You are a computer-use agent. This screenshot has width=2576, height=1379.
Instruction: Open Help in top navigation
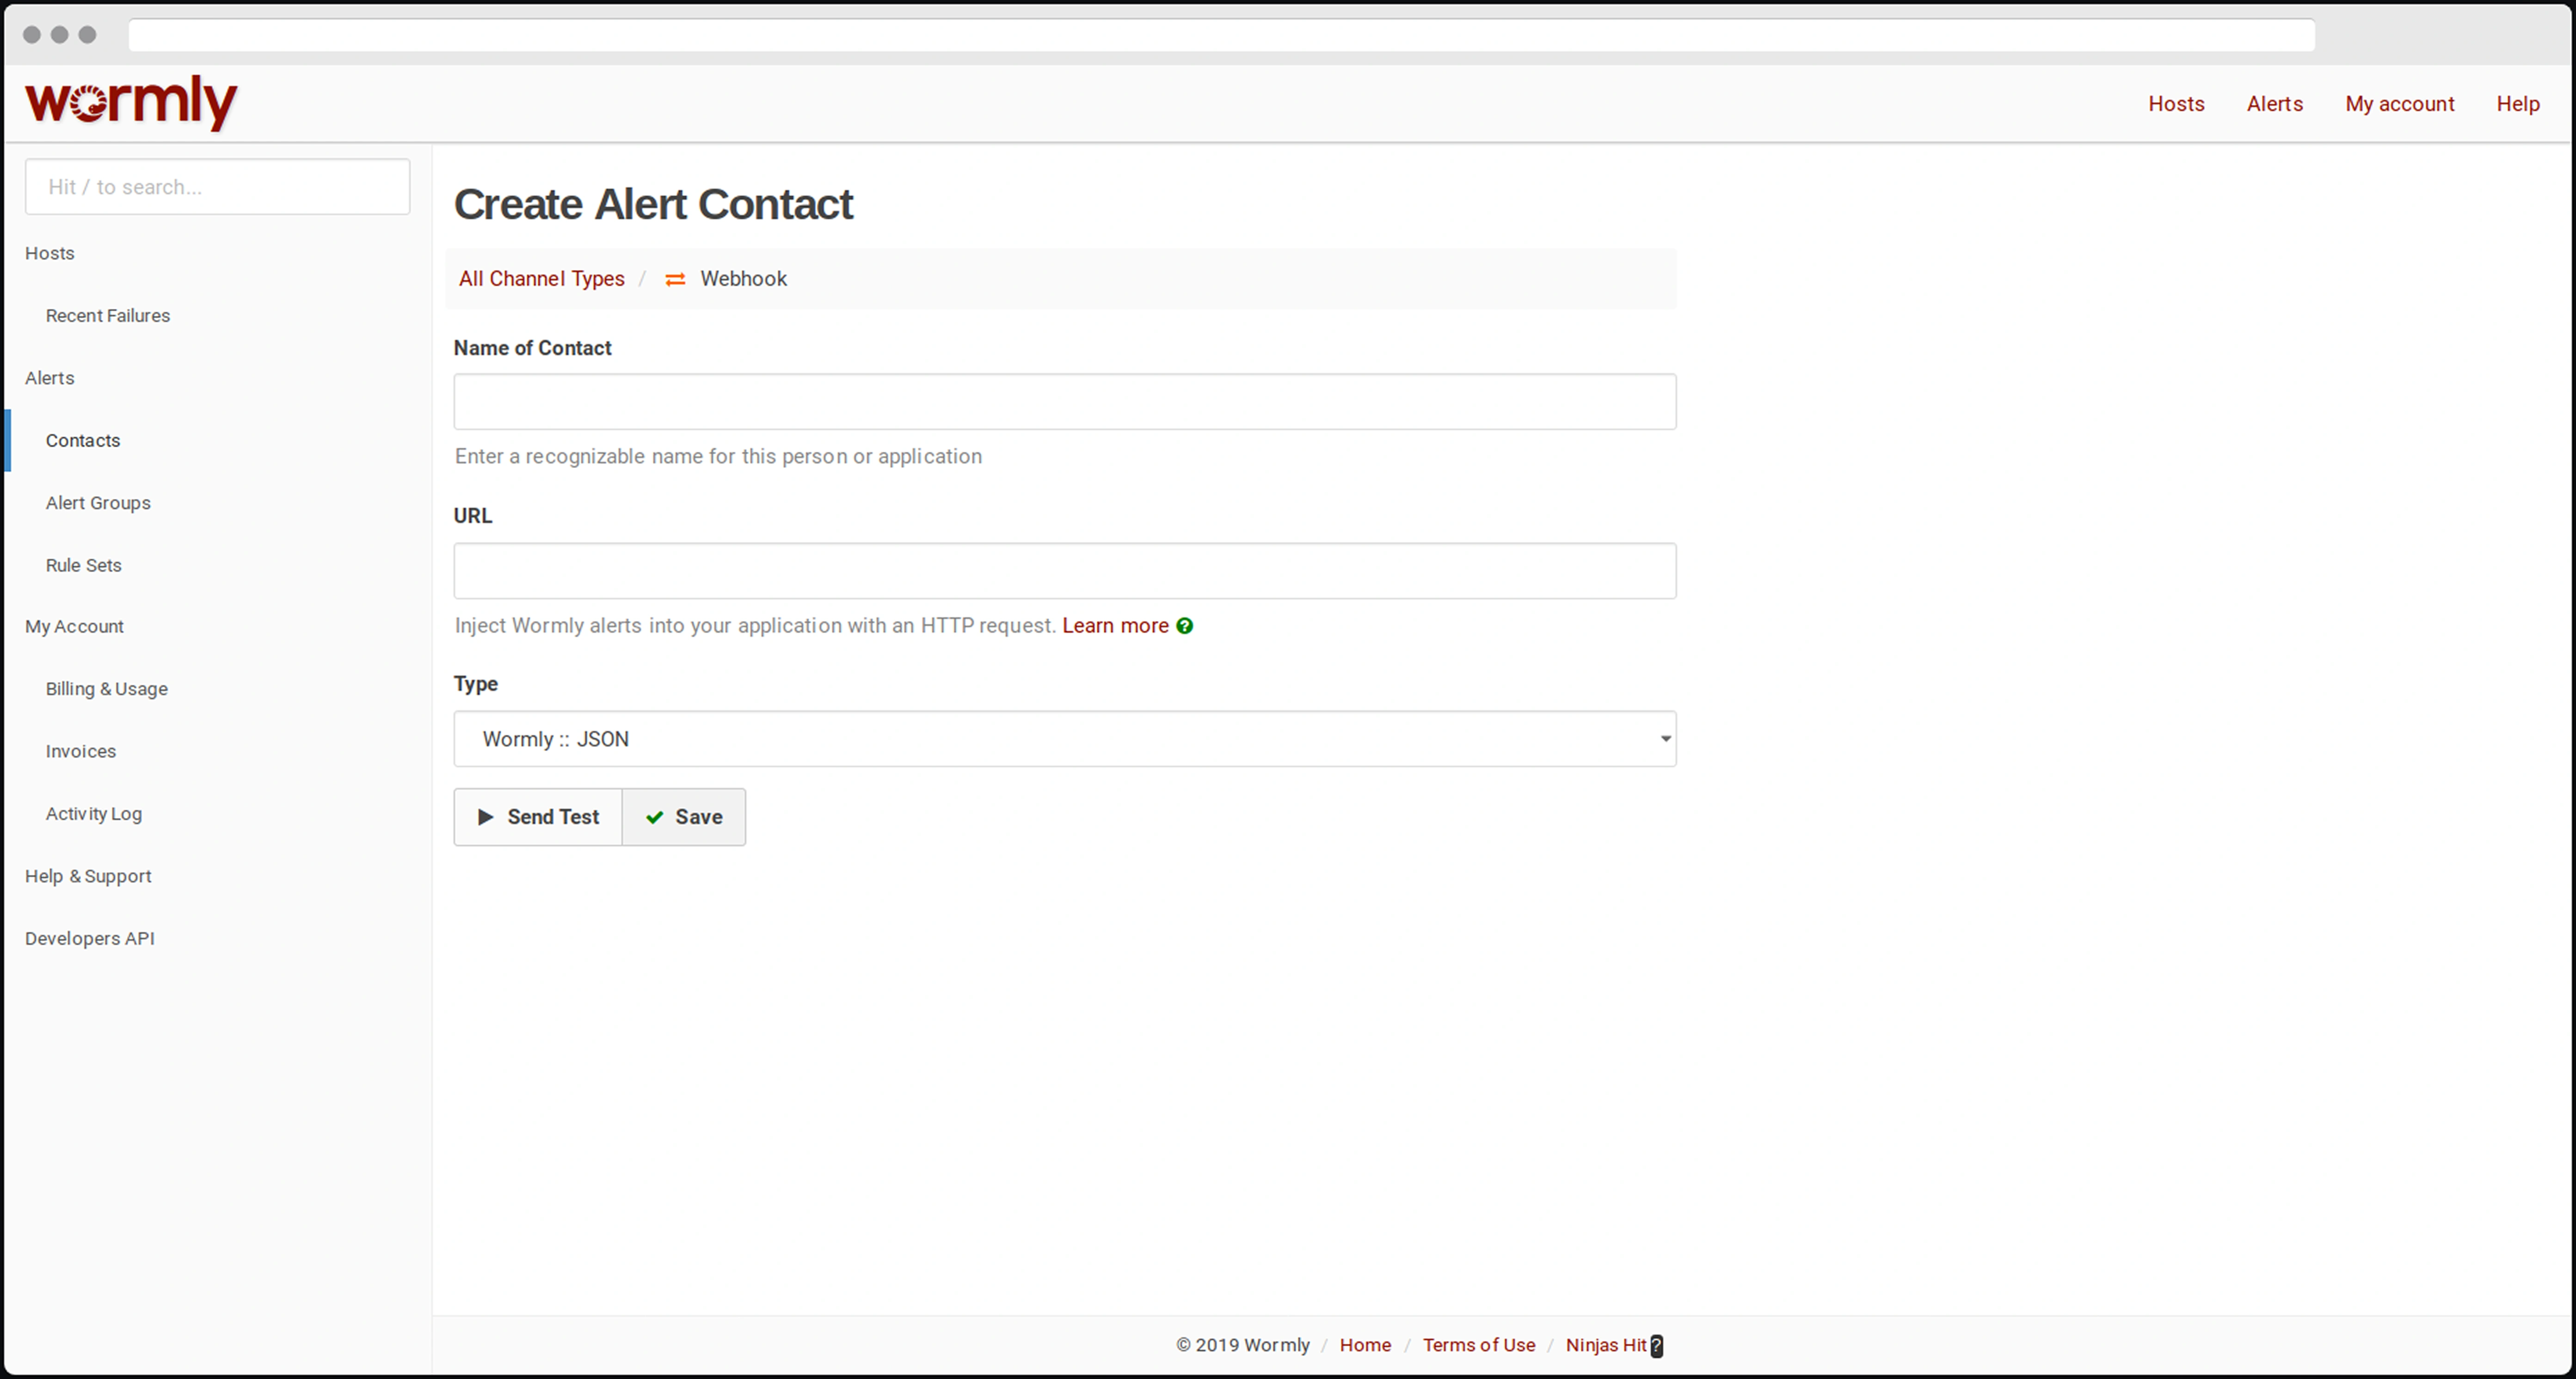pos(2517,104)
